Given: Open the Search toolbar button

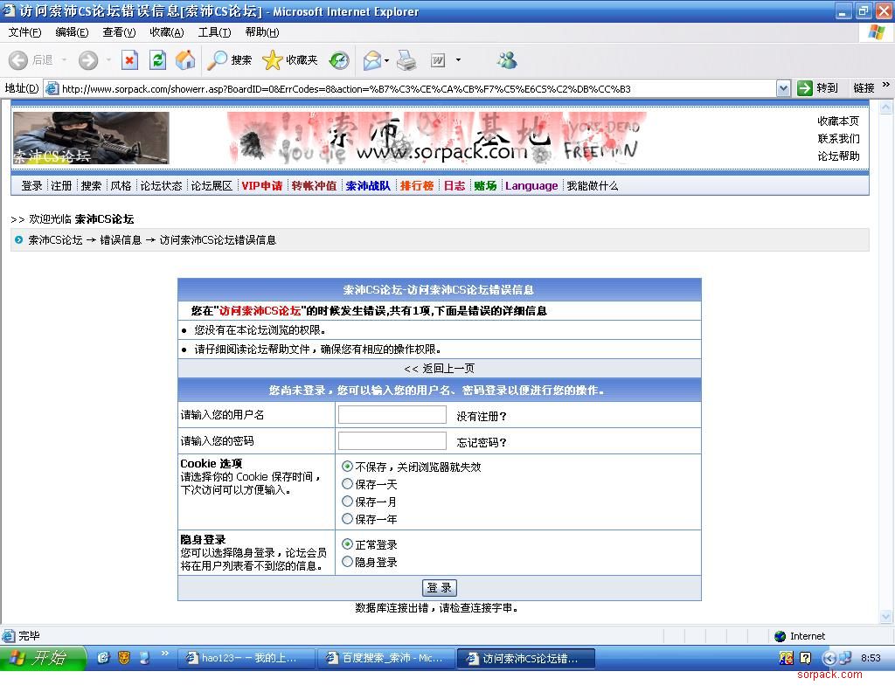Looking at the screenshot, I should click(230, 60).
